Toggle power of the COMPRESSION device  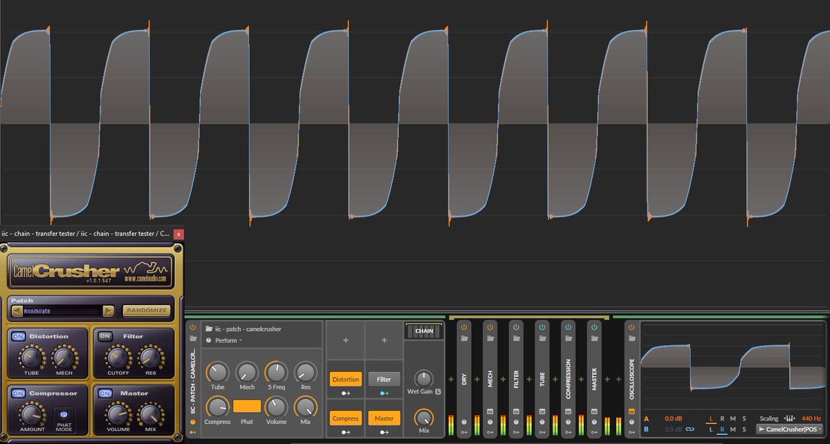click(569, 327)
